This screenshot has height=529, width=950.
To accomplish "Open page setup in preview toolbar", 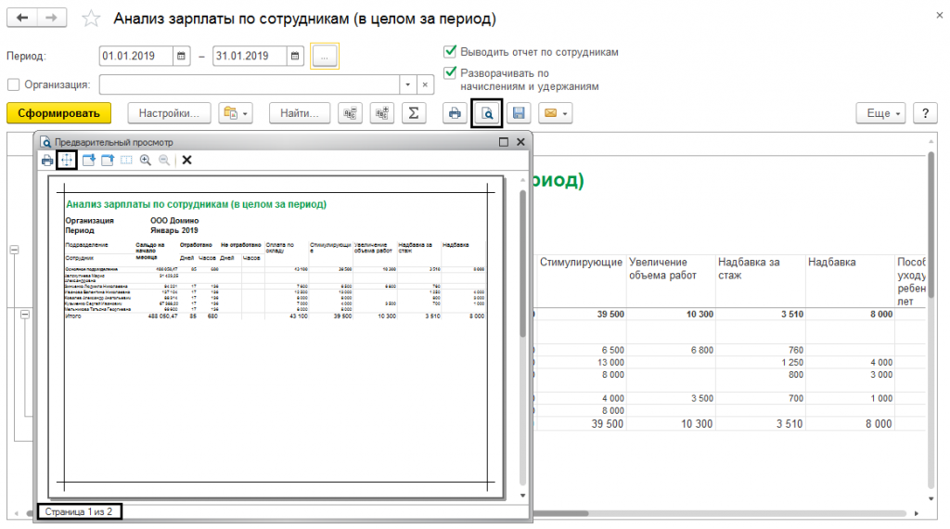I will point(66,161).
